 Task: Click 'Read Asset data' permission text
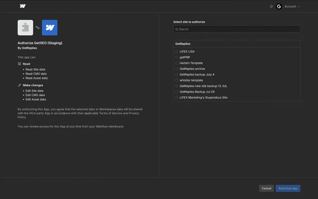pyautogui.click(x=37, y=78)
